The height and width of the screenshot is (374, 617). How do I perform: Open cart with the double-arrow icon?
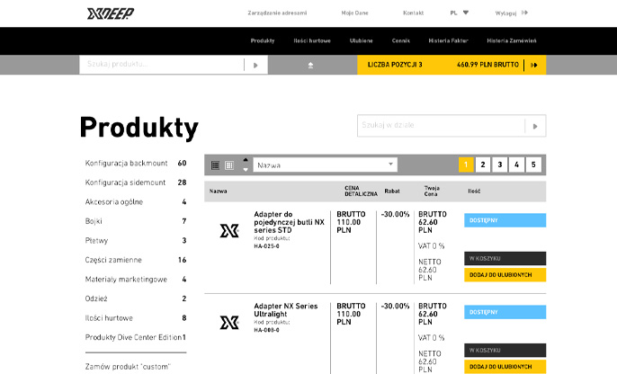point(534,65)
